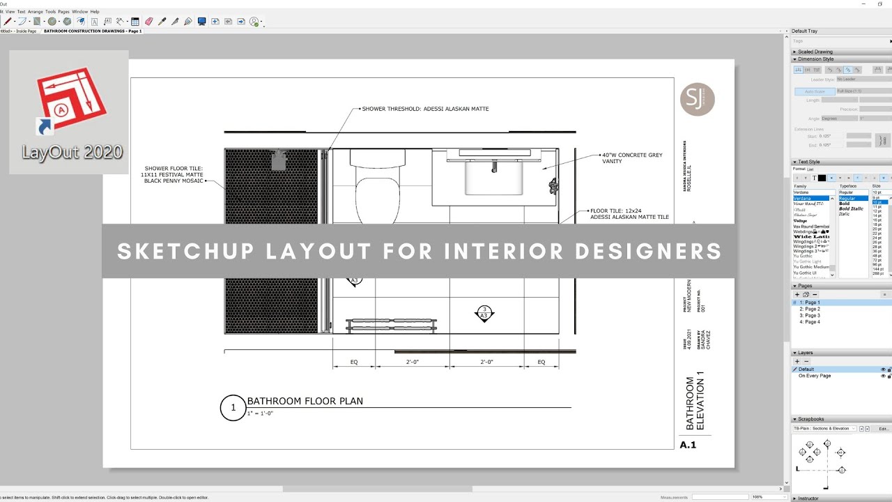Collapse the Scrapbooks panel
The image size is (892, 502).
point(795,419)
